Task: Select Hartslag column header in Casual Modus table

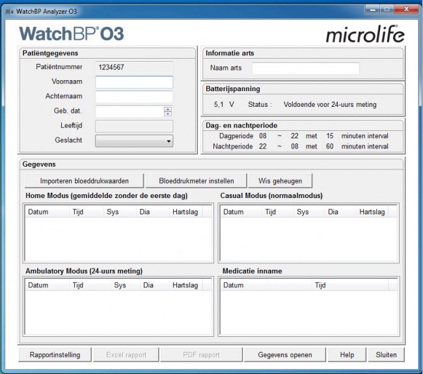Action: pos(372,212)
